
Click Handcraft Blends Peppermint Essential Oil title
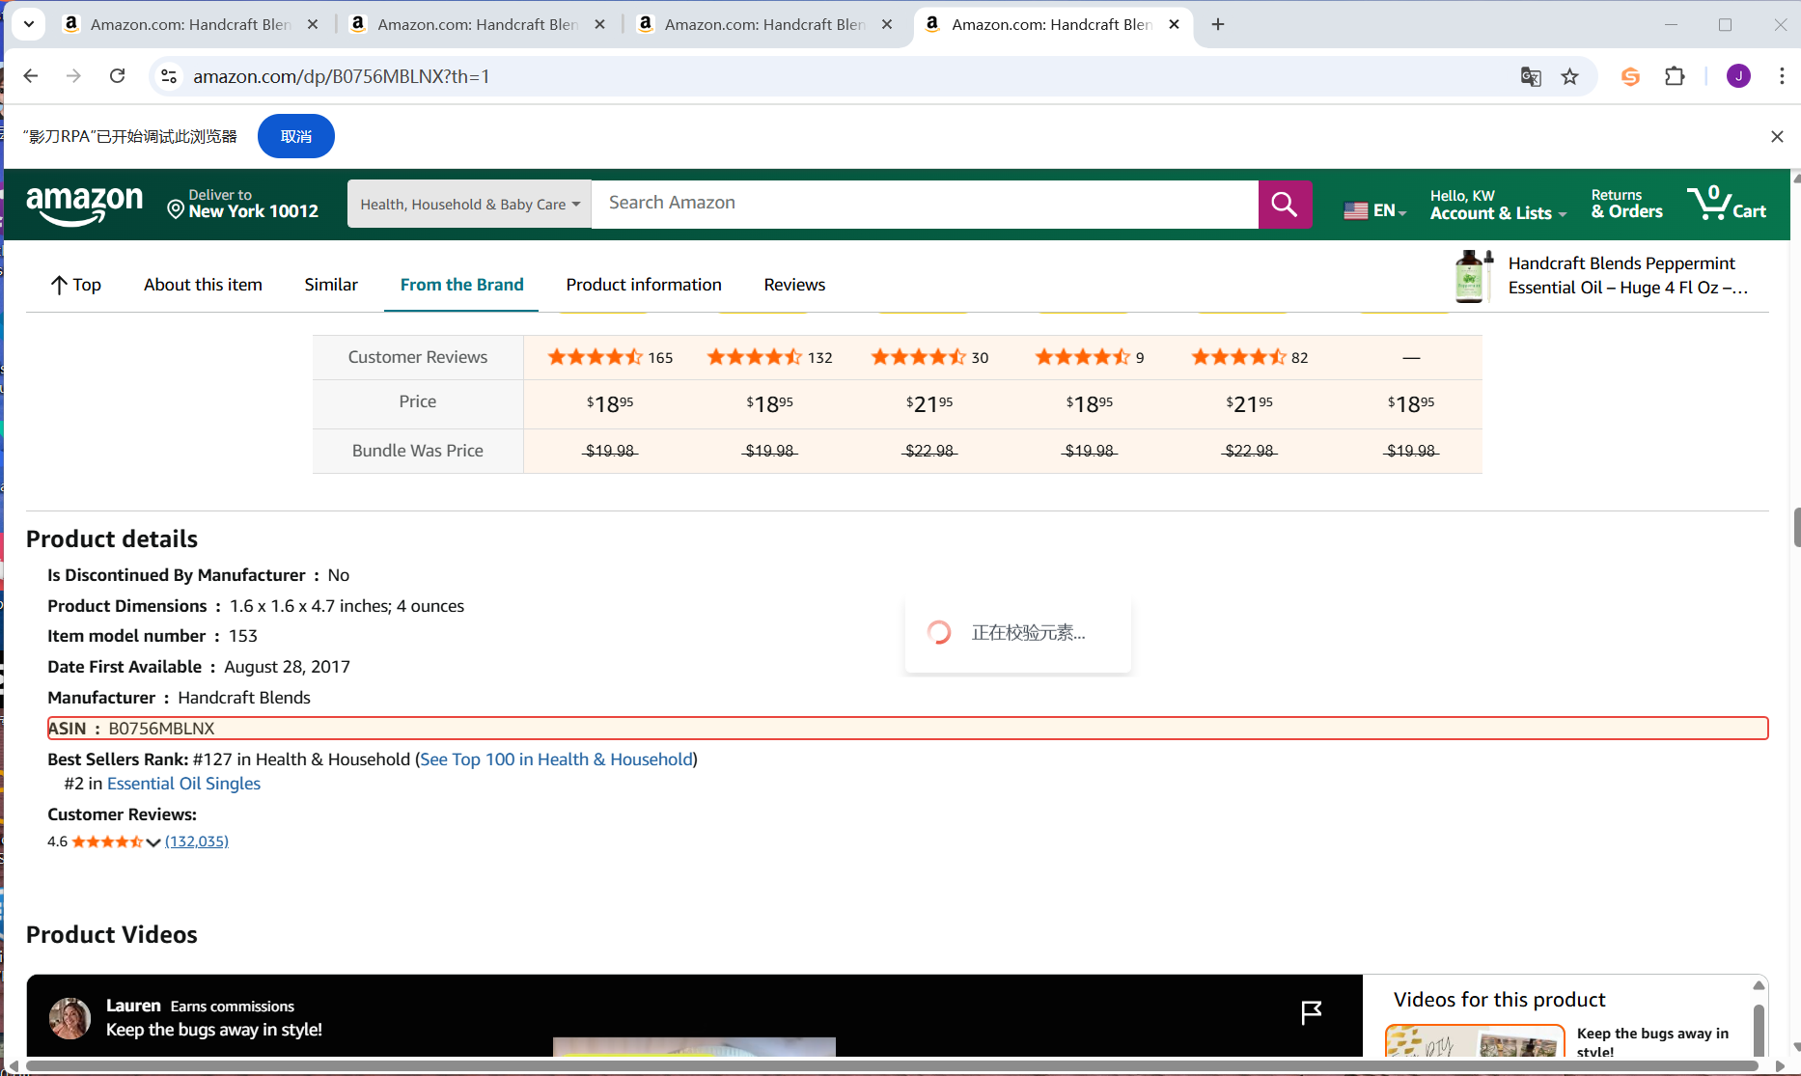1628,275
